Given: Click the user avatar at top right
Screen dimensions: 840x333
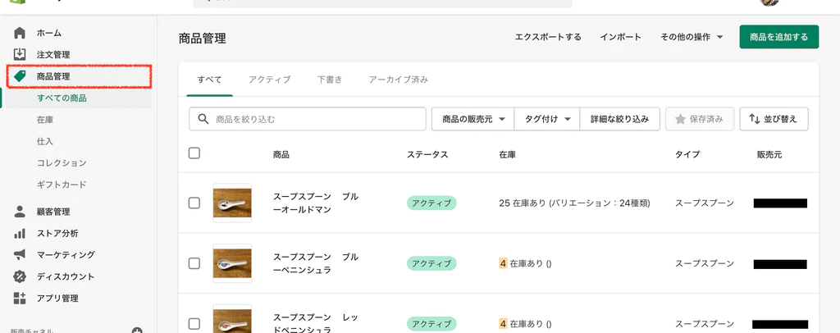Looking at the screenshot, I should point(769,2).
